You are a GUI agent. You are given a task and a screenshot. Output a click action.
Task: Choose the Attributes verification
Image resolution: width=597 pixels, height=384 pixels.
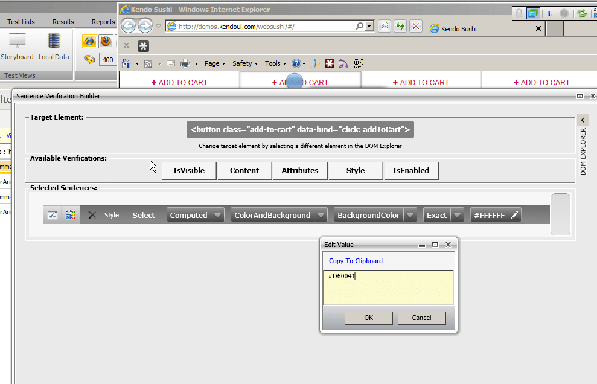point(300,171)
